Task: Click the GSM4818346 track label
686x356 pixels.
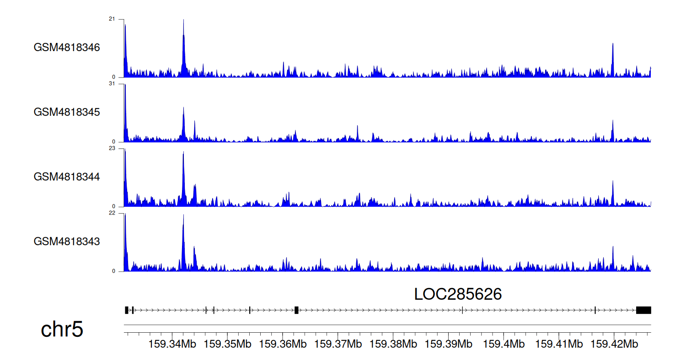Action: pos(67,47)
